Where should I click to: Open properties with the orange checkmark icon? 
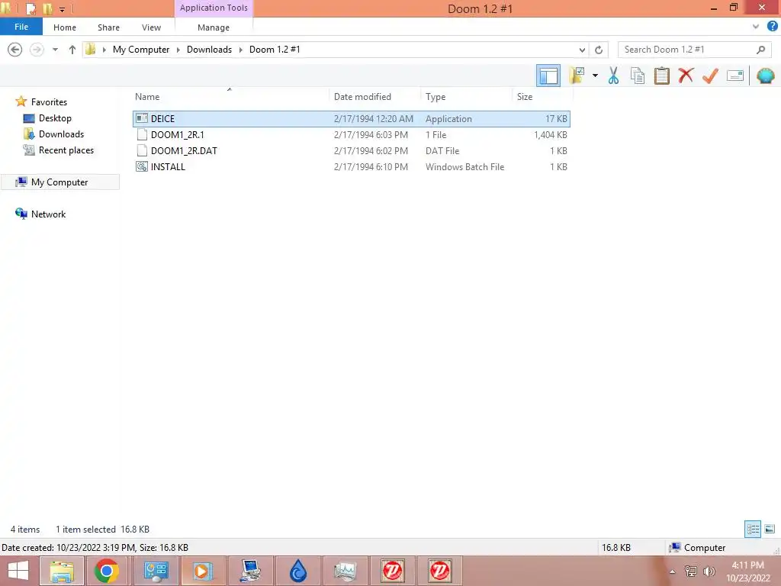tap(710, 76)
